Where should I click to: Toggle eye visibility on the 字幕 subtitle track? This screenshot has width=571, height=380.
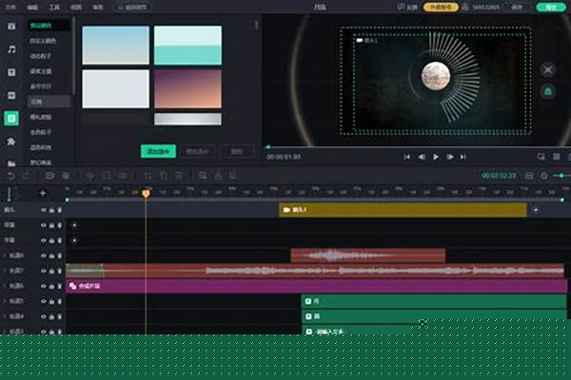[x=44, y=240]
